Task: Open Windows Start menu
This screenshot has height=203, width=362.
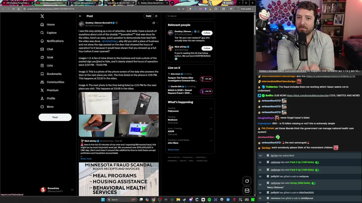Action: coord(103,200)
